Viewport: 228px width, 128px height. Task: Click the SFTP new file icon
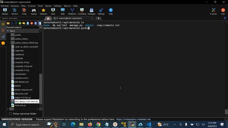[x=28, y=23]
